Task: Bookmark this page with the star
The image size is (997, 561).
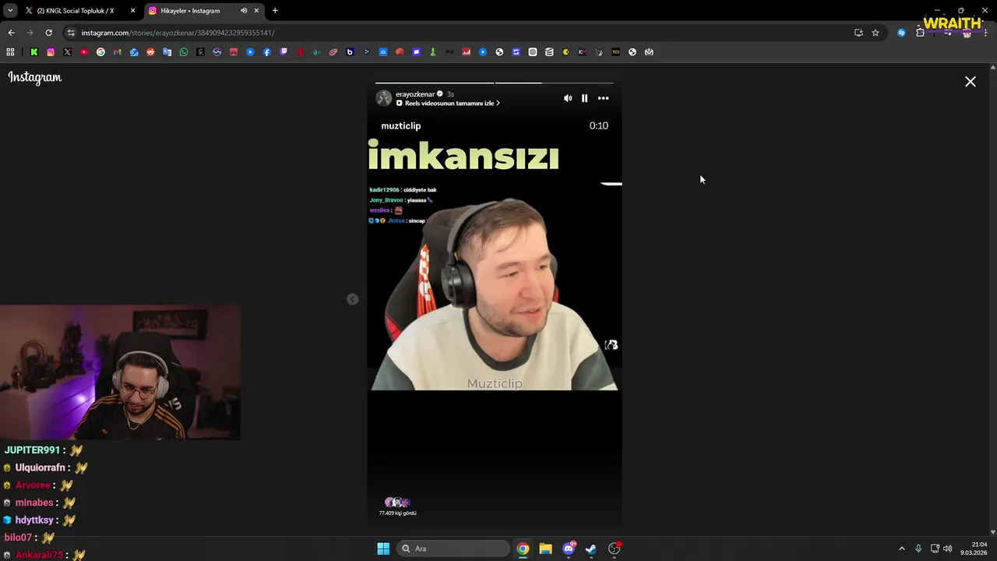Action: click(875, 33)
